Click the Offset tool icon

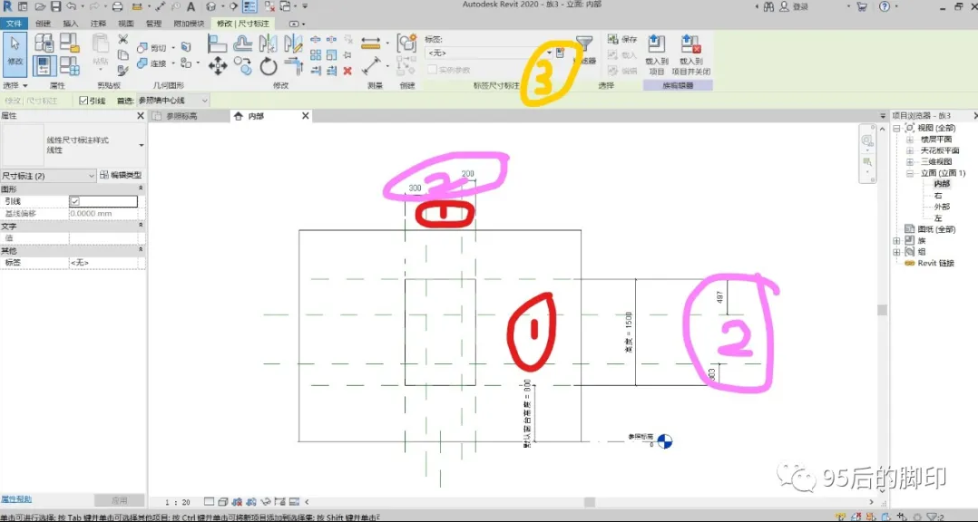click(242, 43)
